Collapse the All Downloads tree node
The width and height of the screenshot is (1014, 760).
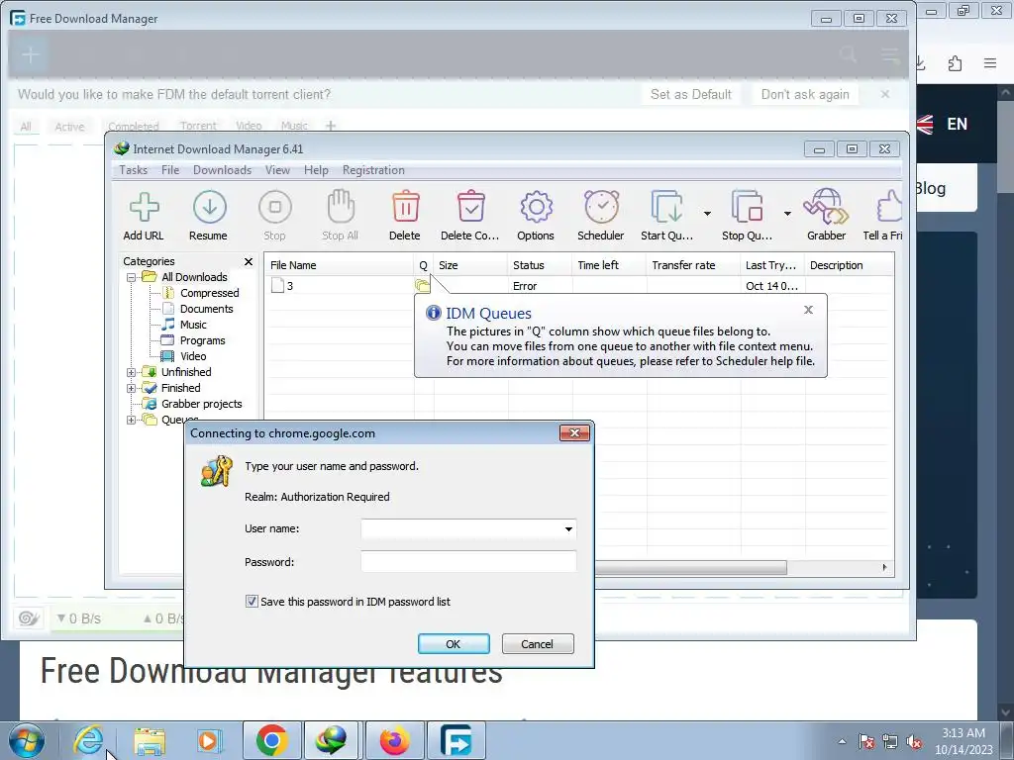pos(131,277)
